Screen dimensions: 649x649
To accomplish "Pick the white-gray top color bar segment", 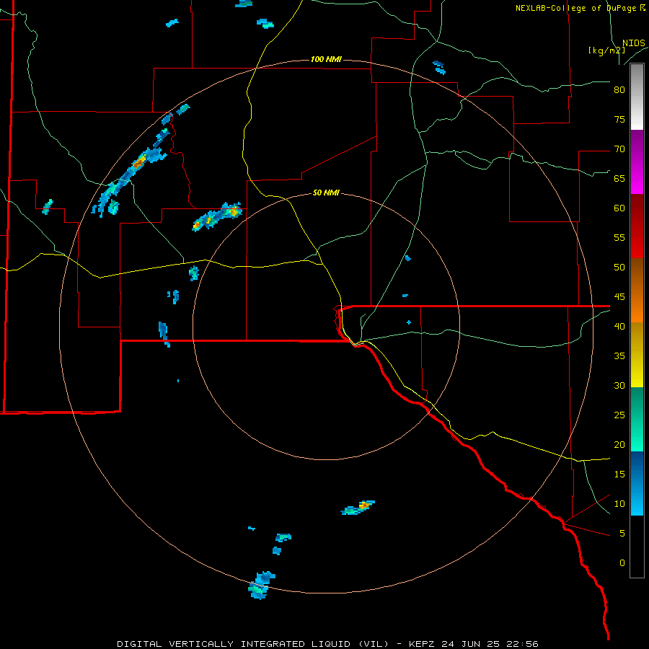I will click(637, 97).
